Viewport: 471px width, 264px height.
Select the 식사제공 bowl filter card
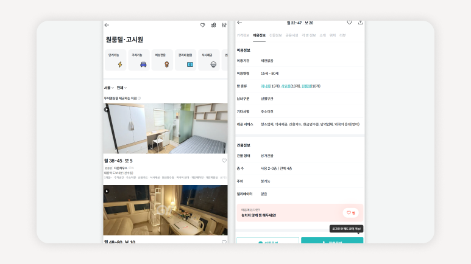coord(209,60)
